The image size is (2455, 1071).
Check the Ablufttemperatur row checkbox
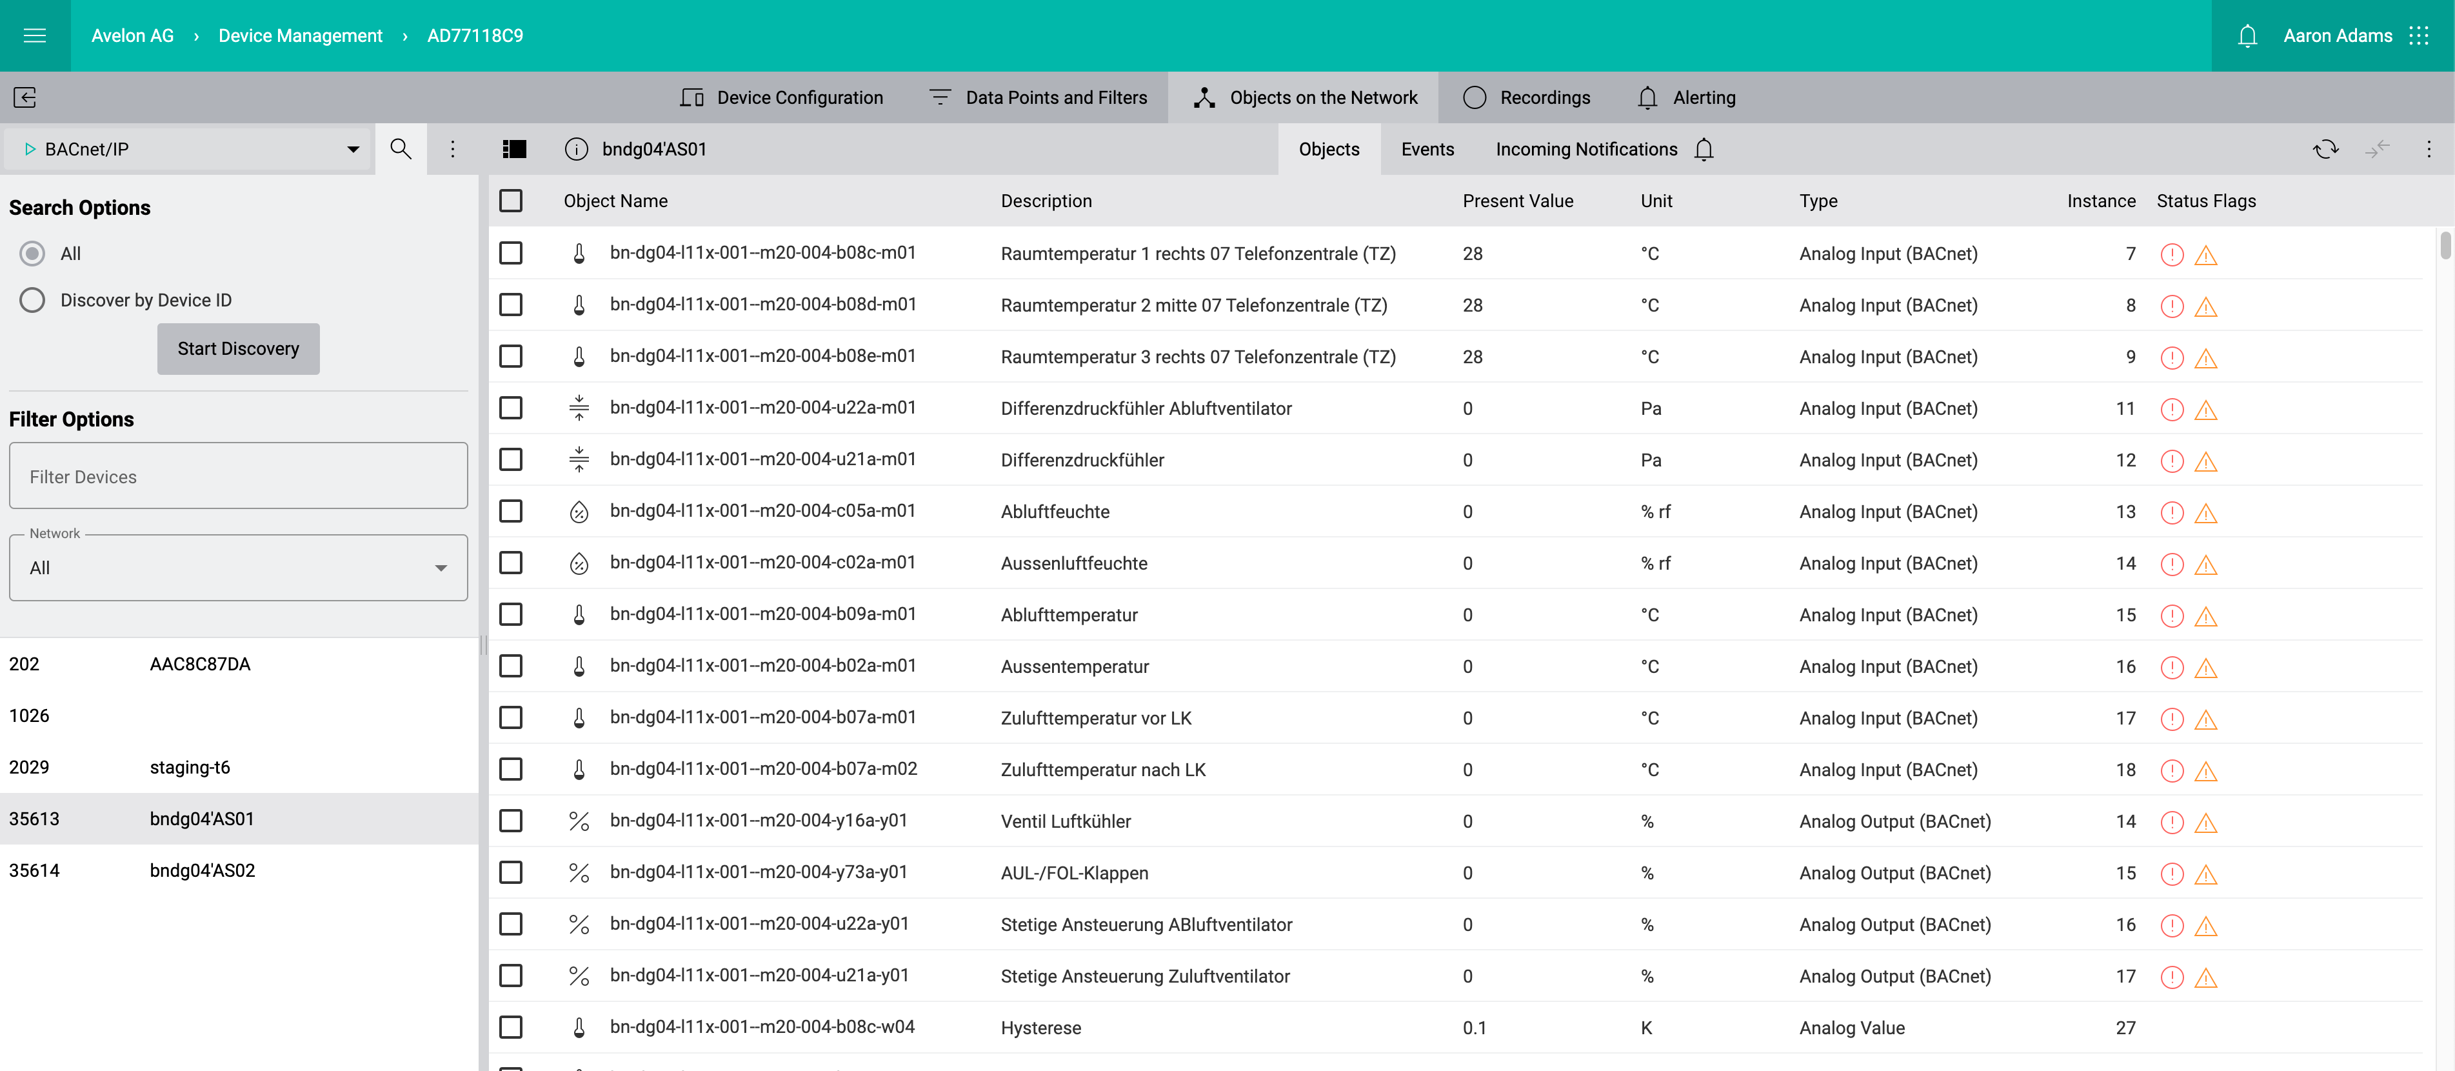[x=511, y=614]
